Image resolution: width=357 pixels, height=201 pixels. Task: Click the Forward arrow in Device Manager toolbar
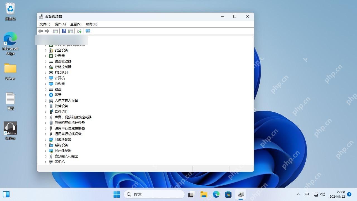pyautogui.click(x=47, y=31)
